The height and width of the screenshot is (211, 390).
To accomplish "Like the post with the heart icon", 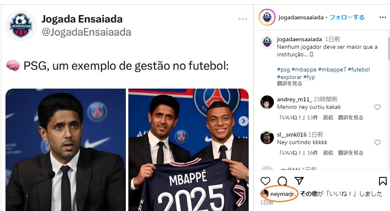I will pos(265,181).
